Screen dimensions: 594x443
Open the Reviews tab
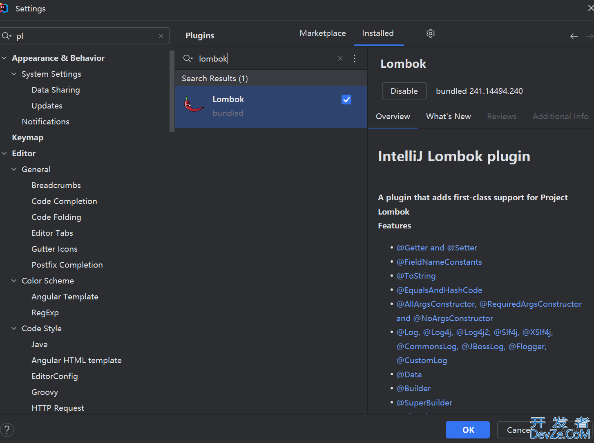pos(502,117)
